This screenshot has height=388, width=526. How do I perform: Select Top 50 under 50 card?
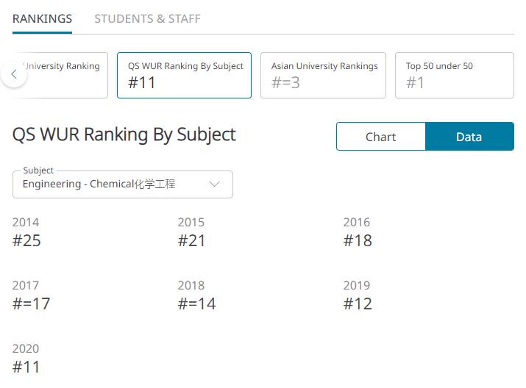click(454, 75)
